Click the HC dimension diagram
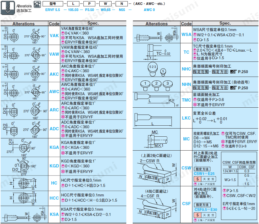Screen dimensions: 259x224 [23, 183]
